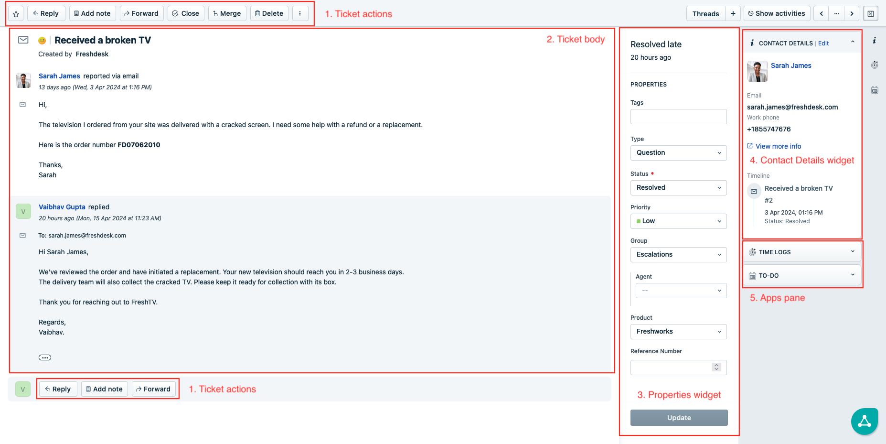Open the Group dropdown showing Escalations

pos(679,255)
